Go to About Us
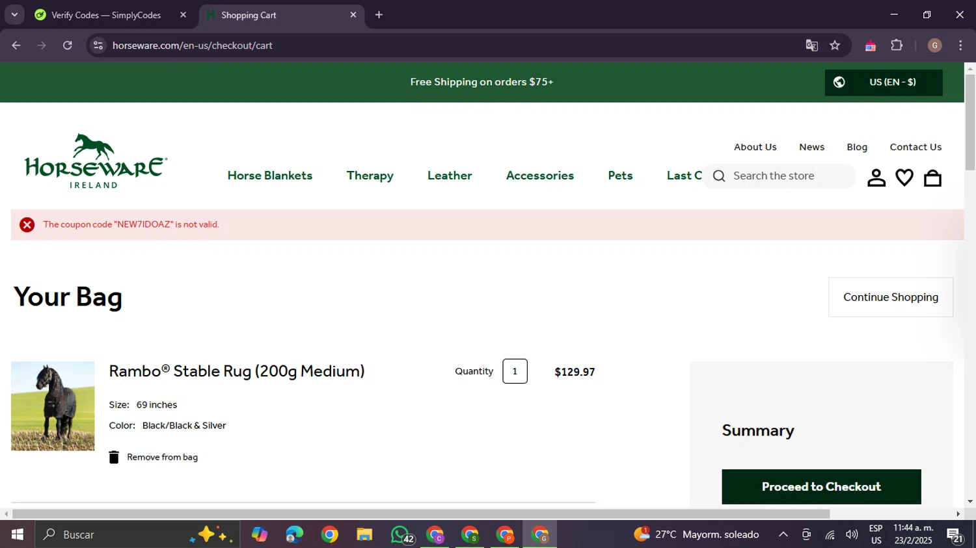The image size is (976, 548). [x=755, y=147]
